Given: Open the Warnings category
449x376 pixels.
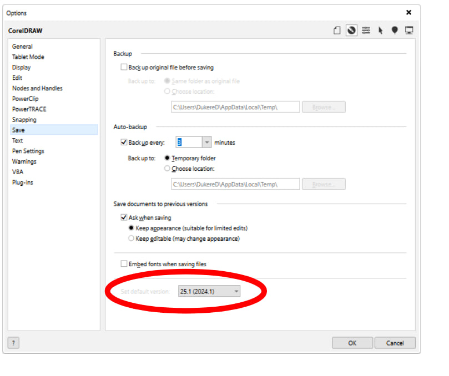Looking at the screenshot, I should (24, 161).
